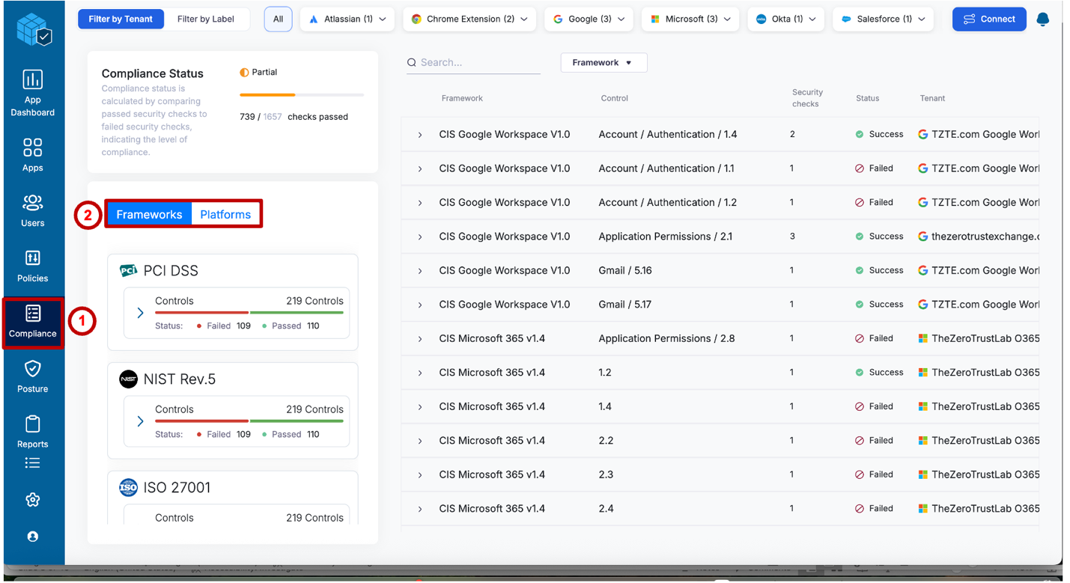Screen dimensions: 1070x583
Task: Click the ISO 27001 logo icon
Action: point(129,488)
